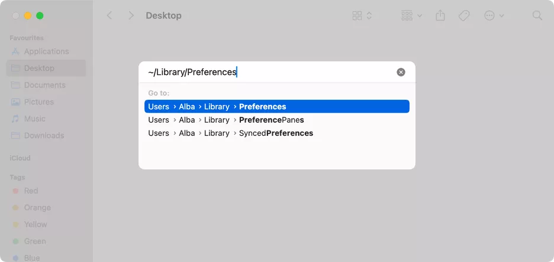Open the ellipsis action menu
Viewport: 554px width, 262px height.
(x=494, y=15)
